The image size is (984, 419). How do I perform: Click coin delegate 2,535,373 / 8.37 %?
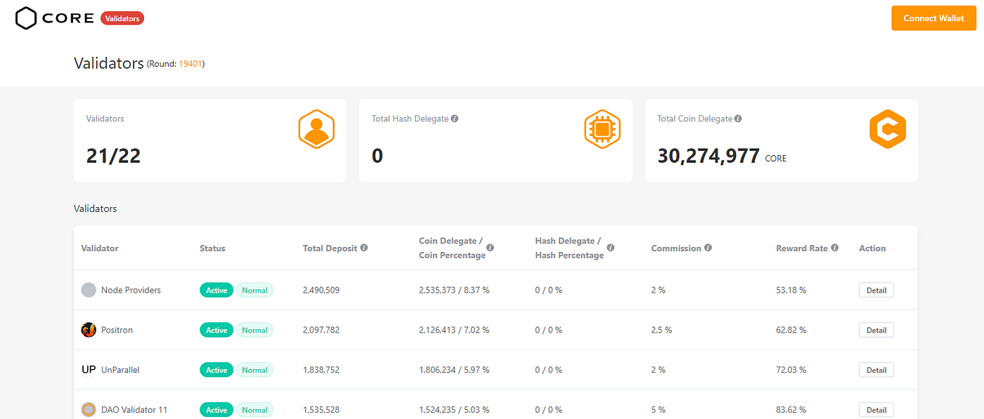tap(454, 290)
